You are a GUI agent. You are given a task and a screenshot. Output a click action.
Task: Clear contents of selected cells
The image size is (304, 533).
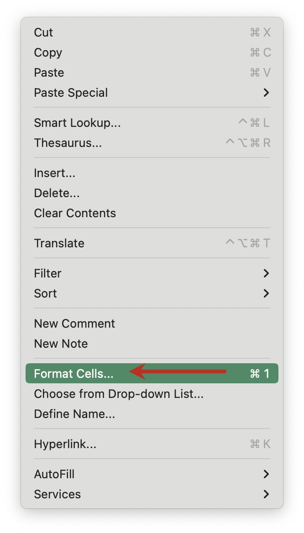(74, 213)
